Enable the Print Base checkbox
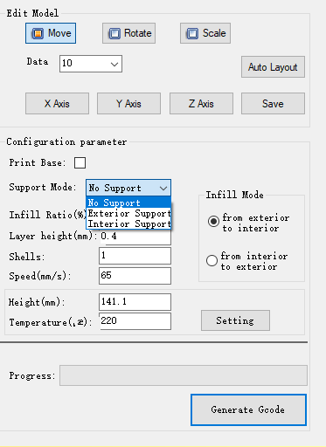This screenshot has width=326, height=447. 80,162
